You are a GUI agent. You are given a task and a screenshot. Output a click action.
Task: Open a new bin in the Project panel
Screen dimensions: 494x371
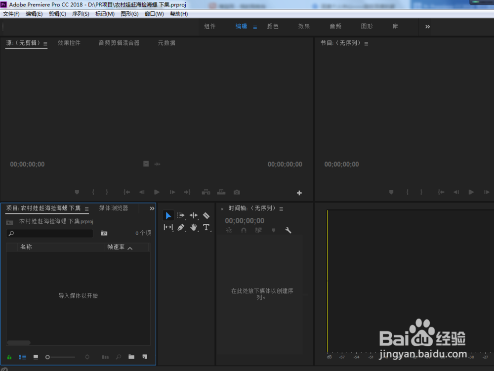click(x=131, y=357)
